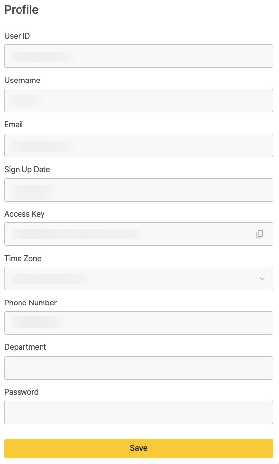The height and width of the screenshot is (464, 279).
Task: Click the Access Key label text
Action: coord(24,214)
